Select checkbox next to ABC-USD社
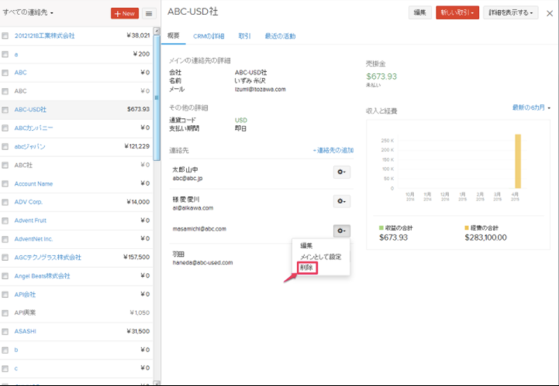This screenshot has width=559, height=386. click(5, 110)
